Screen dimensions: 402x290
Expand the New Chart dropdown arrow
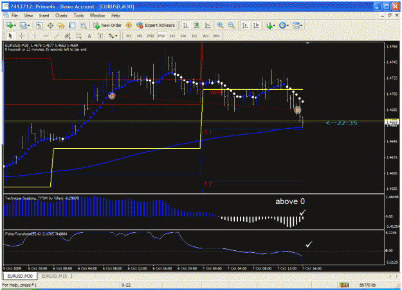pyautogui.click(x=15, y=26)
